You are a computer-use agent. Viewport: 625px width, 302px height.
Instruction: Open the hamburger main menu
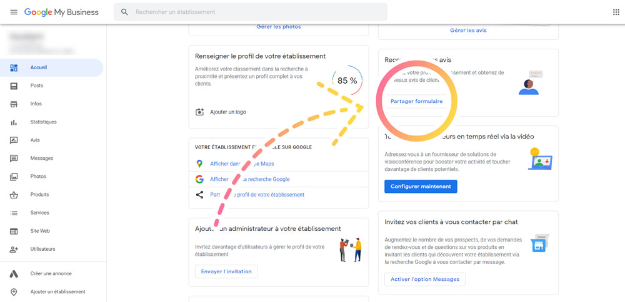(x=14, y=12)
